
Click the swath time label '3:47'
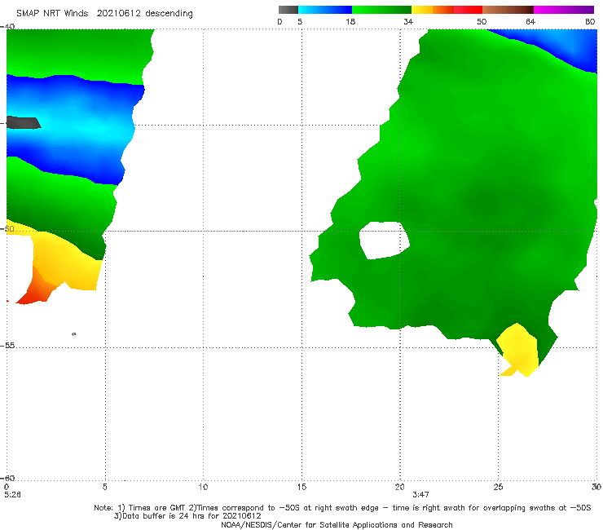click(x=420, y=495)
